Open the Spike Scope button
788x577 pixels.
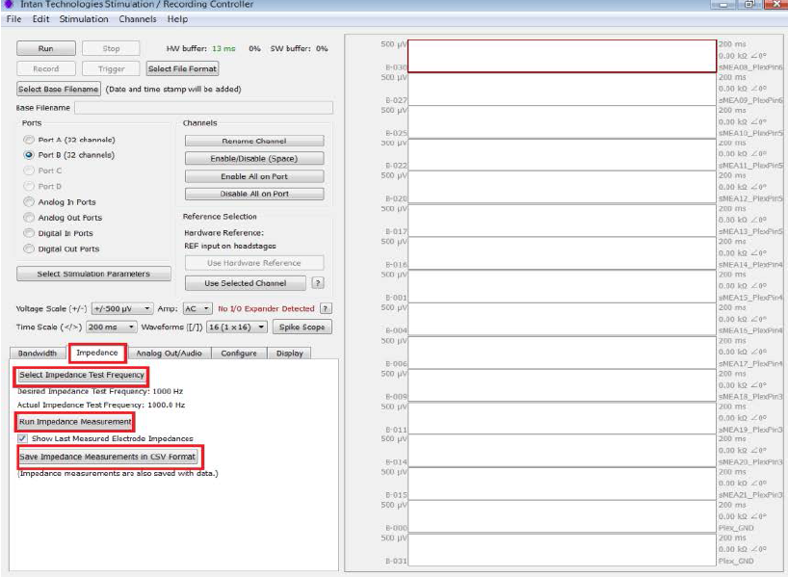(x=302, y=328)
